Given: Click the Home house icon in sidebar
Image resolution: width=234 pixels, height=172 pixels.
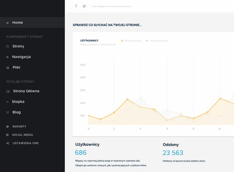Looking at the screenshot, I should coord(8,23).
